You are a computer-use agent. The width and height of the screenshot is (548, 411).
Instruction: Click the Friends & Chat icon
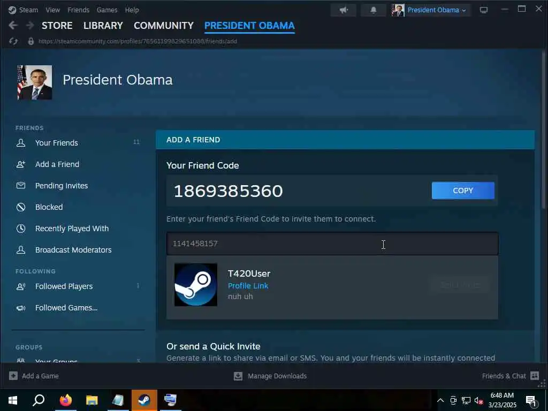coord(535,376)
